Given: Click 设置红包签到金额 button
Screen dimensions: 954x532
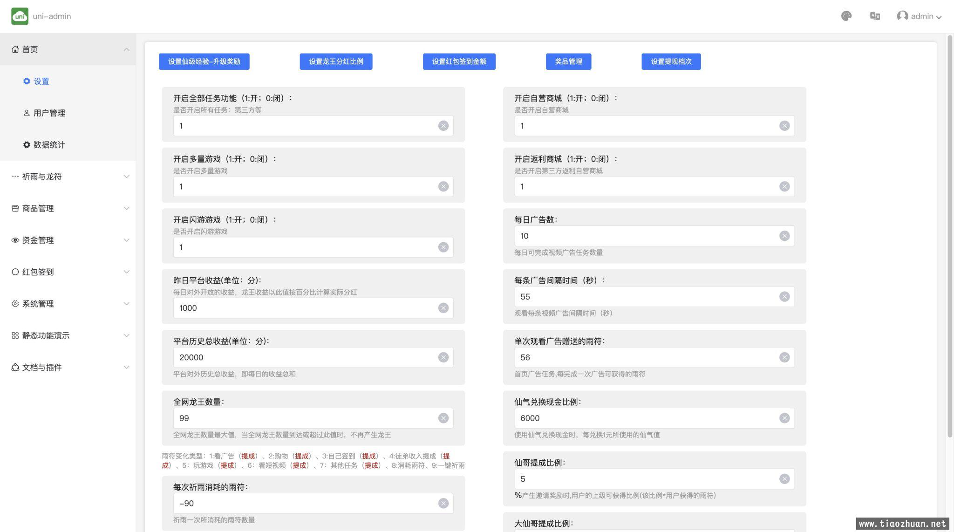Looking at the screenshot, I should (x=459, y=61).
